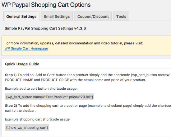Click the 'cart to the sidebar.' line
The width and height of the screenshot is (171, 137).
coord(20,111)
